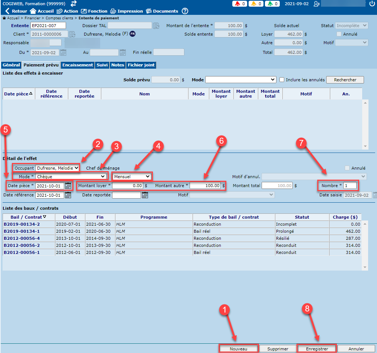Open the Mode Chèque dropdown in detail
Image resolution: width=377 pixels, height=353 pixels.
point(71,176)
